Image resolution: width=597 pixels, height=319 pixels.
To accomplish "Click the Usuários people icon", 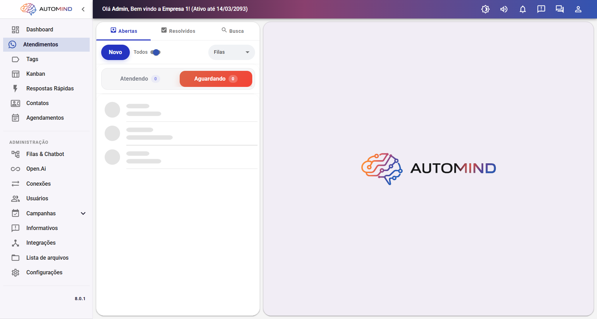I will click(x=15, y=199).
